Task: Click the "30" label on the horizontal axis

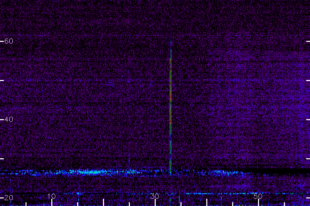Action: coord(155,196)
